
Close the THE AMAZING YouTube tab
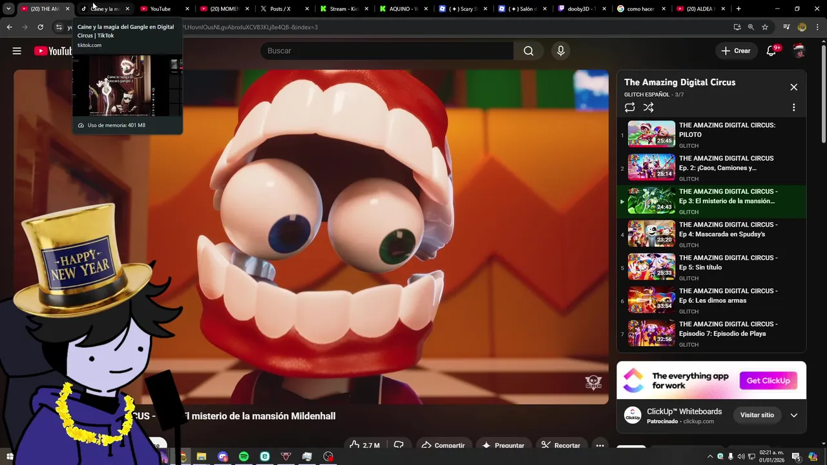[x=67, y=9]
